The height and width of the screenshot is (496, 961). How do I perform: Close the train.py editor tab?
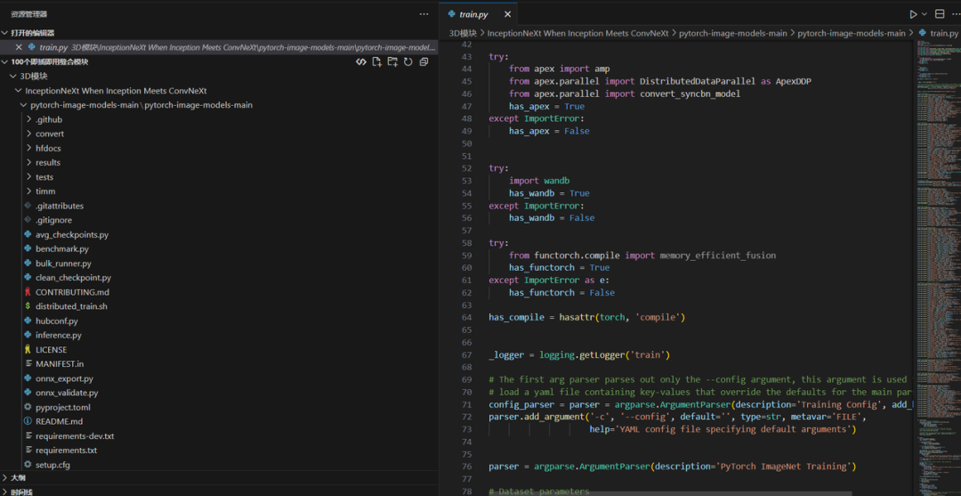tap(508, 14)
